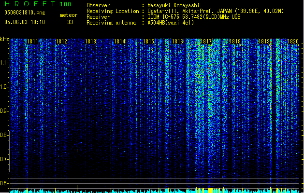
Task: Click the 1814 time marker
Action: pyautogui.click(x=120, y=41)
